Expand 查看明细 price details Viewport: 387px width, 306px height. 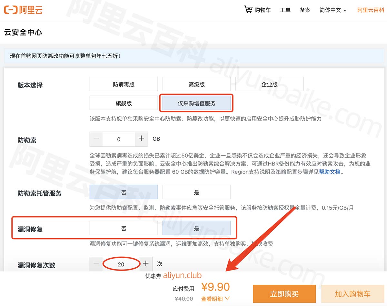(x=215, y=299)
